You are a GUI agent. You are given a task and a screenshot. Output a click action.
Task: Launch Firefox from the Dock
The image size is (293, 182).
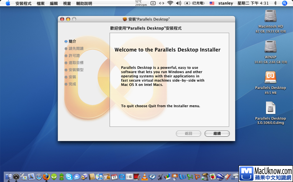click(46, 177)
